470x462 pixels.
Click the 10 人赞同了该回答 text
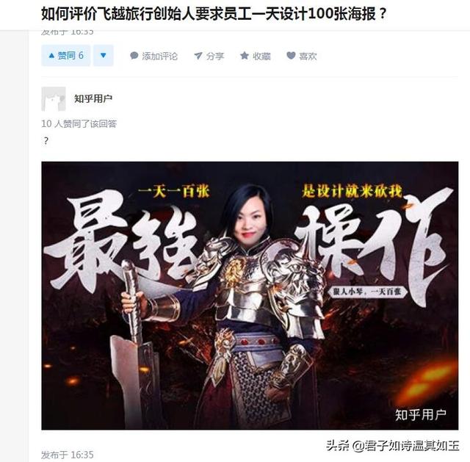tap(79, 123)
